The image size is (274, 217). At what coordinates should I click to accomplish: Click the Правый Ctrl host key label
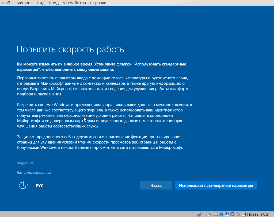tap(258, 214)
